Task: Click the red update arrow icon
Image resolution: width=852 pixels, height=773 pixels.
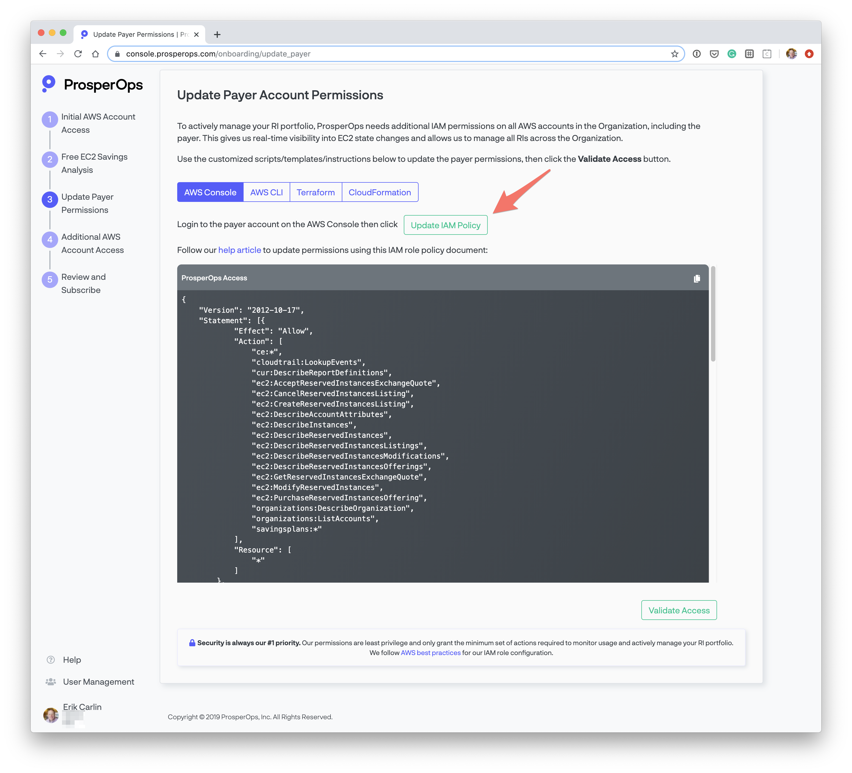Action: pyautogui.click(x=809, y=54)
